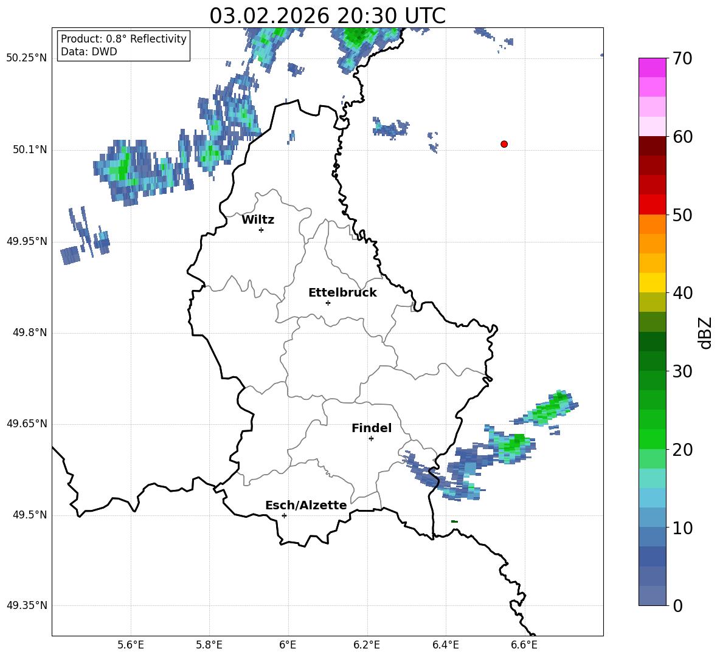Screen dimensions: 720x657
Task: Click the 'dBZ' colorbar label
Action: (705, 332)
